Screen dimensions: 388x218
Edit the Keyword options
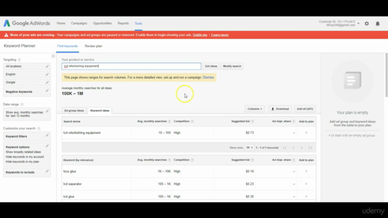pos(47,146)
